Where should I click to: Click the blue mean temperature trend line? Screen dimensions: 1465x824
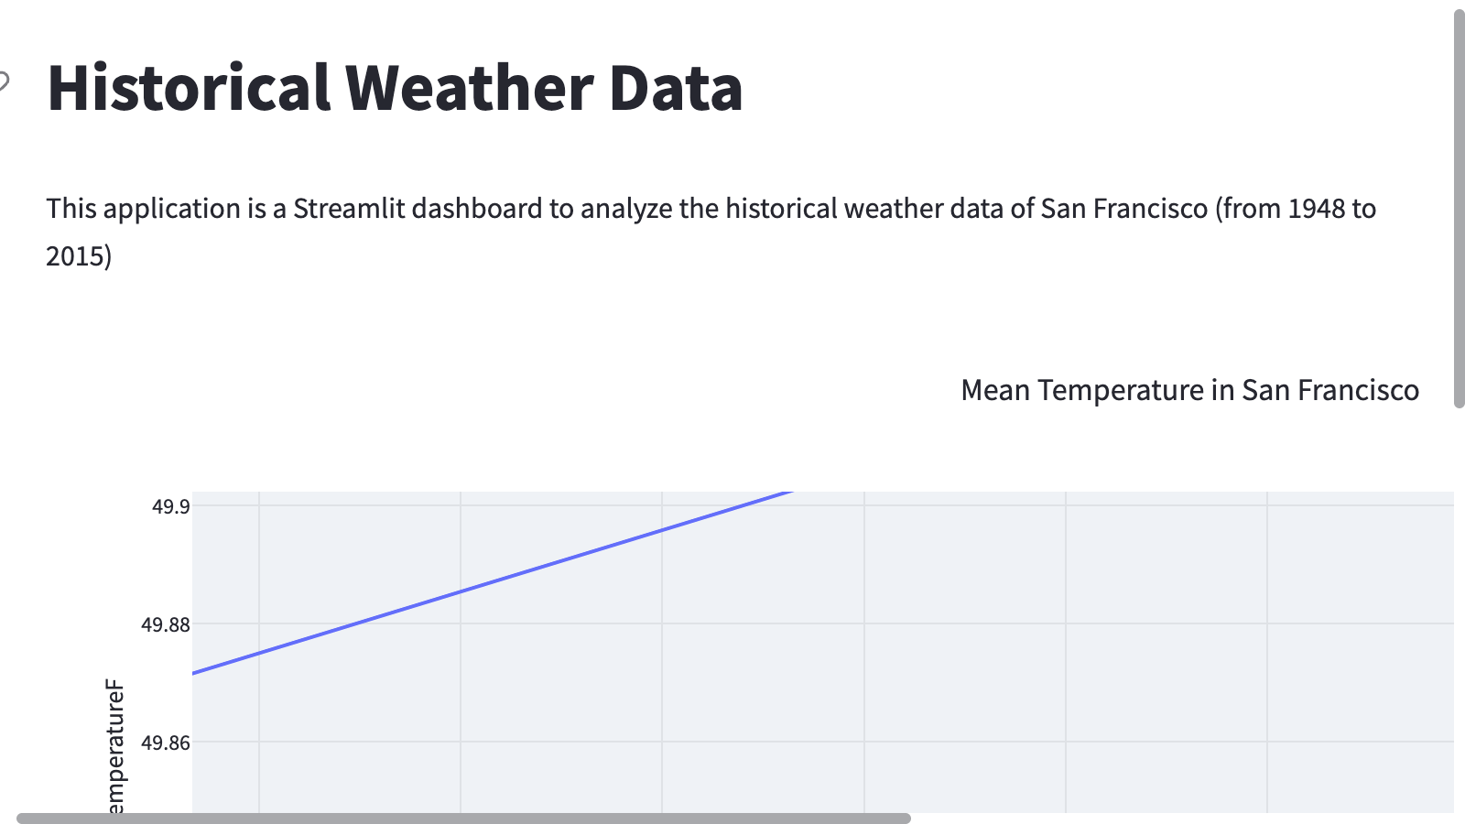[458, 591]
